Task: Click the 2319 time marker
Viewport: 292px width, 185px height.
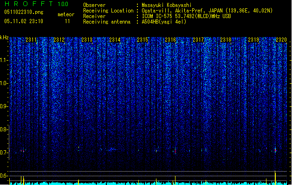Action: (x=253, y=40)
